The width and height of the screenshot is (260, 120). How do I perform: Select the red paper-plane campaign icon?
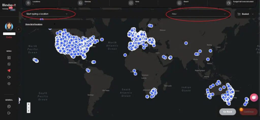[9, 71]
